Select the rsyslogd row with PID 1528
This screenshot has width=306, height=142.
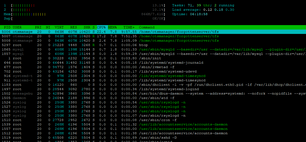click(153, 111)
